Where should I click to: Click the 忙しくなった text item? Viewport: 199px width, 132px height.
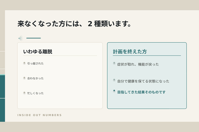[x=35, y=93]
